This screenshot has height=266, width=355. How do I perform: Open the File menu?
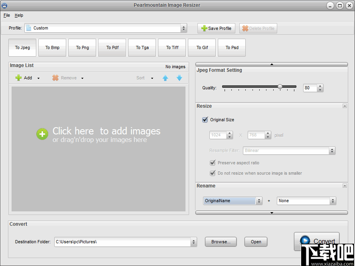[x=6, y=15]
